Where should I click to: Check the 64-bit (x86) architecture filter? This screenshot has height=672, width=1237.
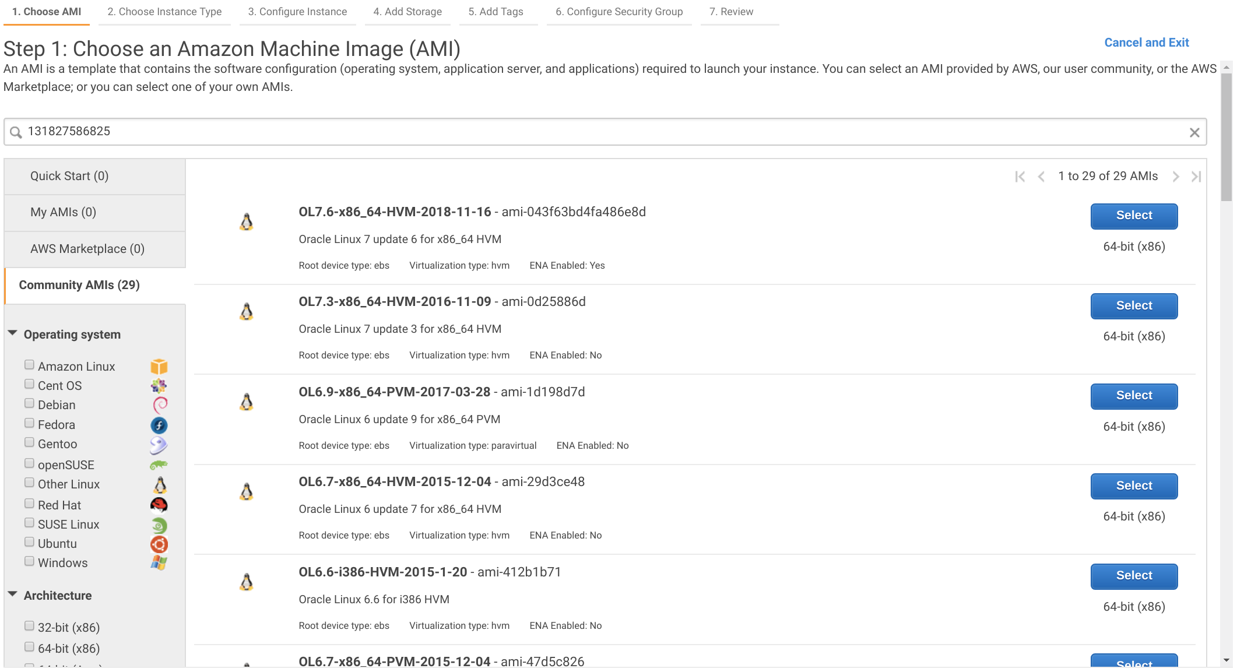[x=29, y=647]
